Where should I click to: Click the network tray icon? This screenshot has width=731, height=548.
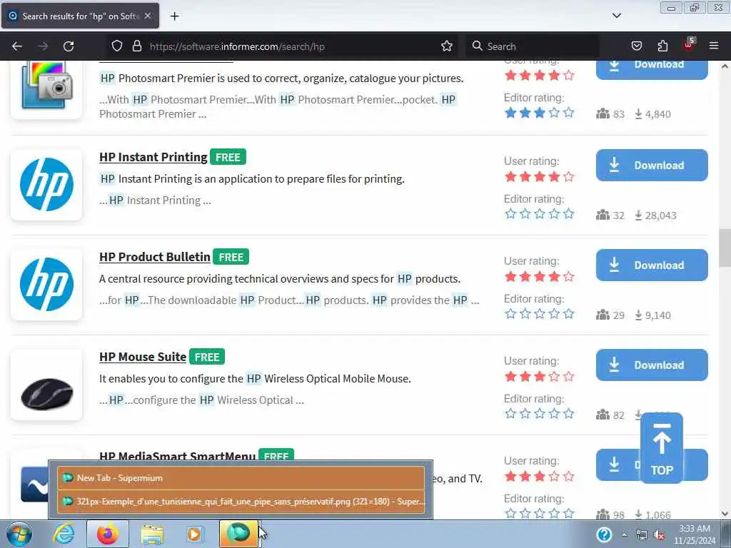coord(642,535)
